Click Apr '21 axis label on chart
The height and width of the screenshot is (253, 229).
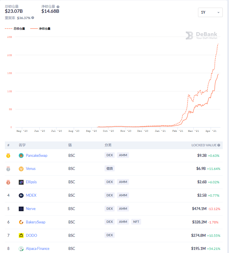[x=211, y=131]
